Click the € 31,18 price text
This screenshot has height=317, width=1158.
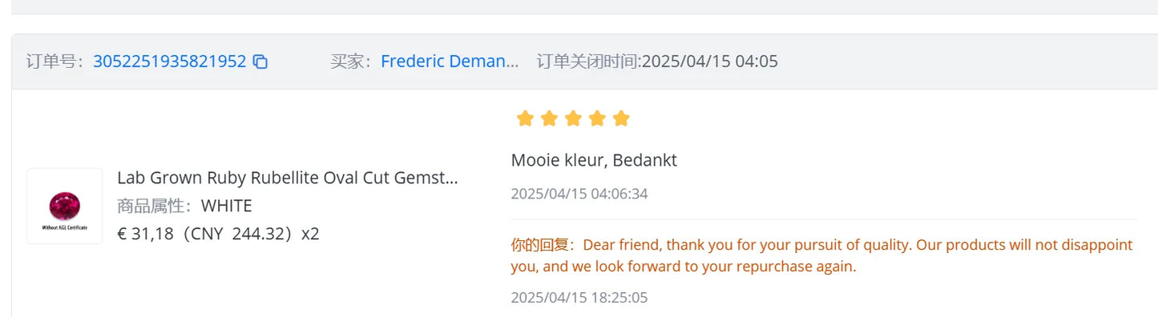point(145,234)
